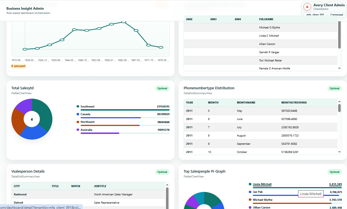Click the fullname table's scroll-down arrow
The image size is (347, 209).
339,68
